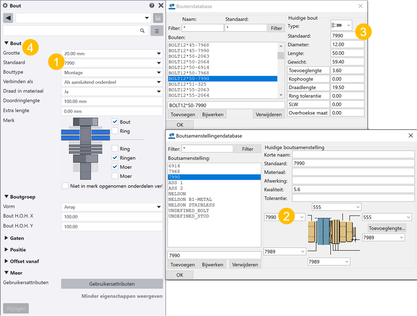Click the back arrow in Bout panel

(x=8, y=18)
